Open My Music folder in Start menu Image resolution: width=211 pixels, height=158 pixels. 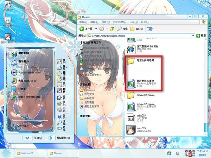pyautogui.click(x=62, y=79)
